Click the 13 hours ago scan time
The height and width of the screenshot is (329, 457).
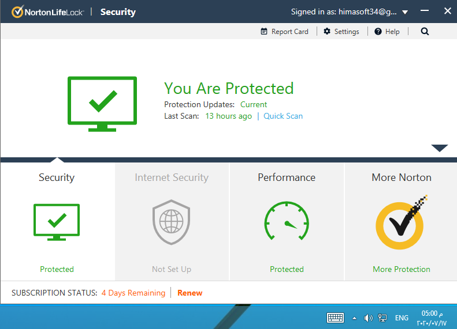[229, 116]
